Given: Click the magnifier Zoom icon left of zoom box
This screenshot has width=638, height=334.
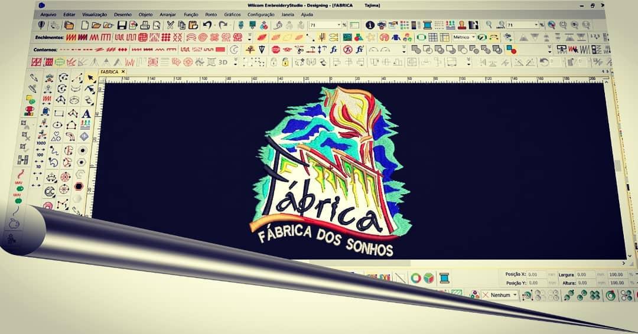Looking at the screenshot, I should pos(489,25).
